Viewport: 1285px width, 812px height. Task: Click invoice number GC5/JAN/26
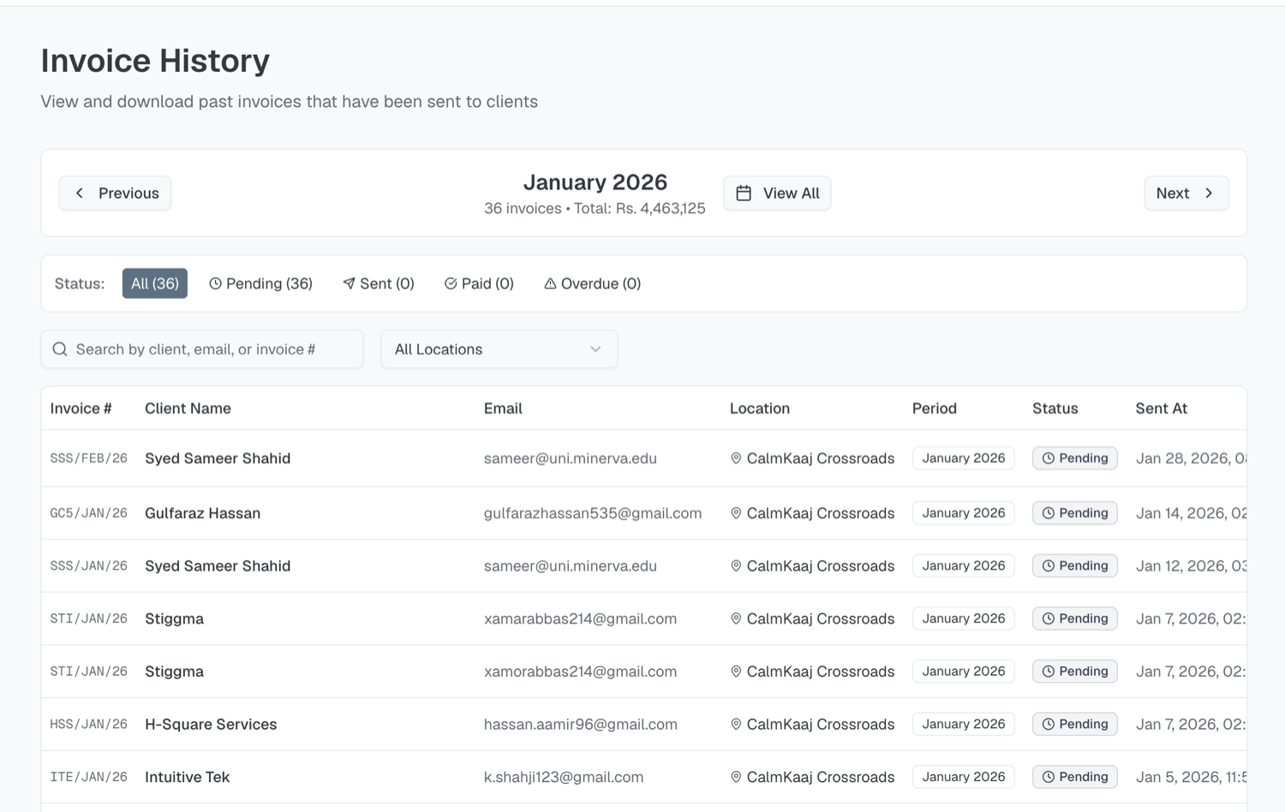tap(88, 513)
